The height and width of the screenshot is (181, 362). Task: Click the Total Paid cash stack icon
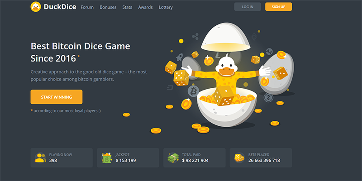click(173, 158)
